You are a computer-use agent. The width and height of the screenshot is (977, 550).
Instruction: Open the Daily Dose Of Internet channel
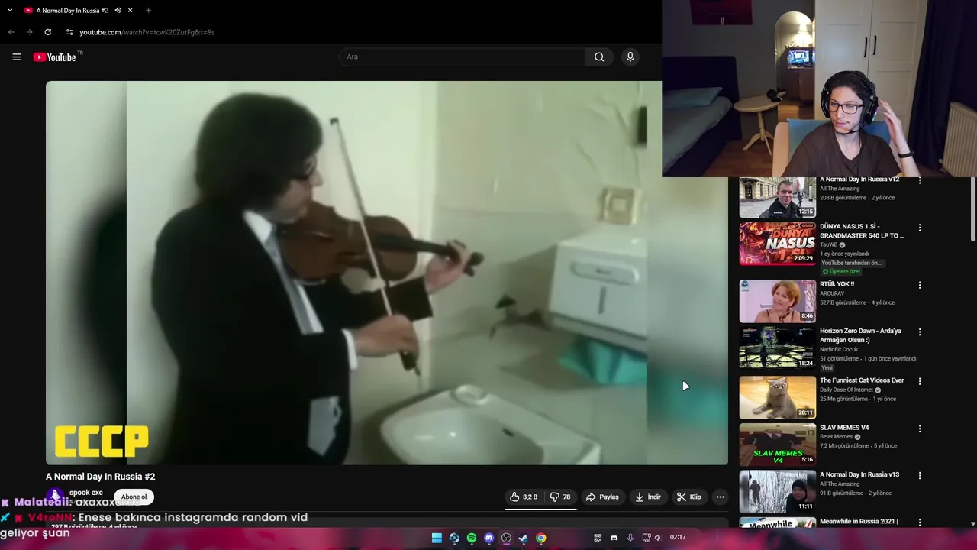[x=847, y=390]
